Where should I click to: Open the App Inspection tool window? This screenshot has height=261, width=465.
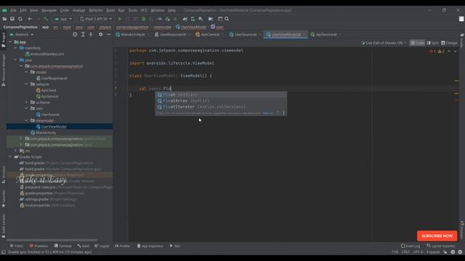click(x=150, y=246)
